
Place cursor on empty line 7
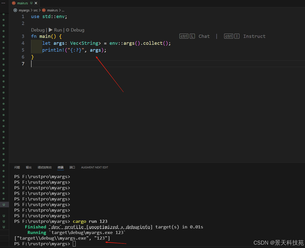[168, 64]
